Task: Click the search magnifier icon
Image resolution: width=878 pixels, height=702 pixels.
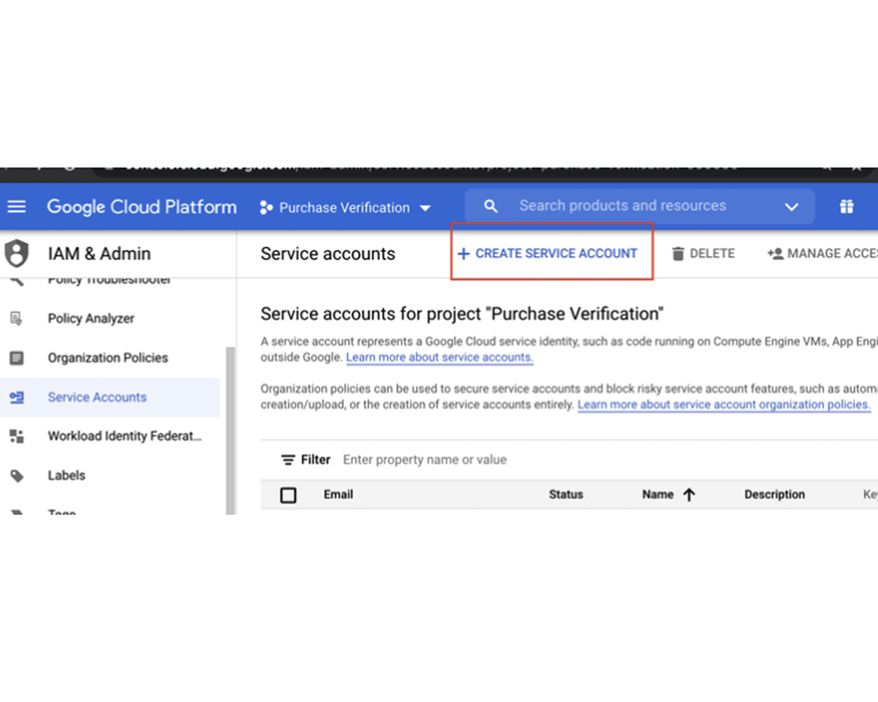Action: (x=491, y=206)
